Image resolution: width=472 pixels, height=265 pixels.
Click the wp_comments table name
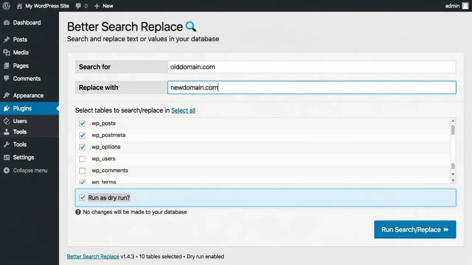110,170
